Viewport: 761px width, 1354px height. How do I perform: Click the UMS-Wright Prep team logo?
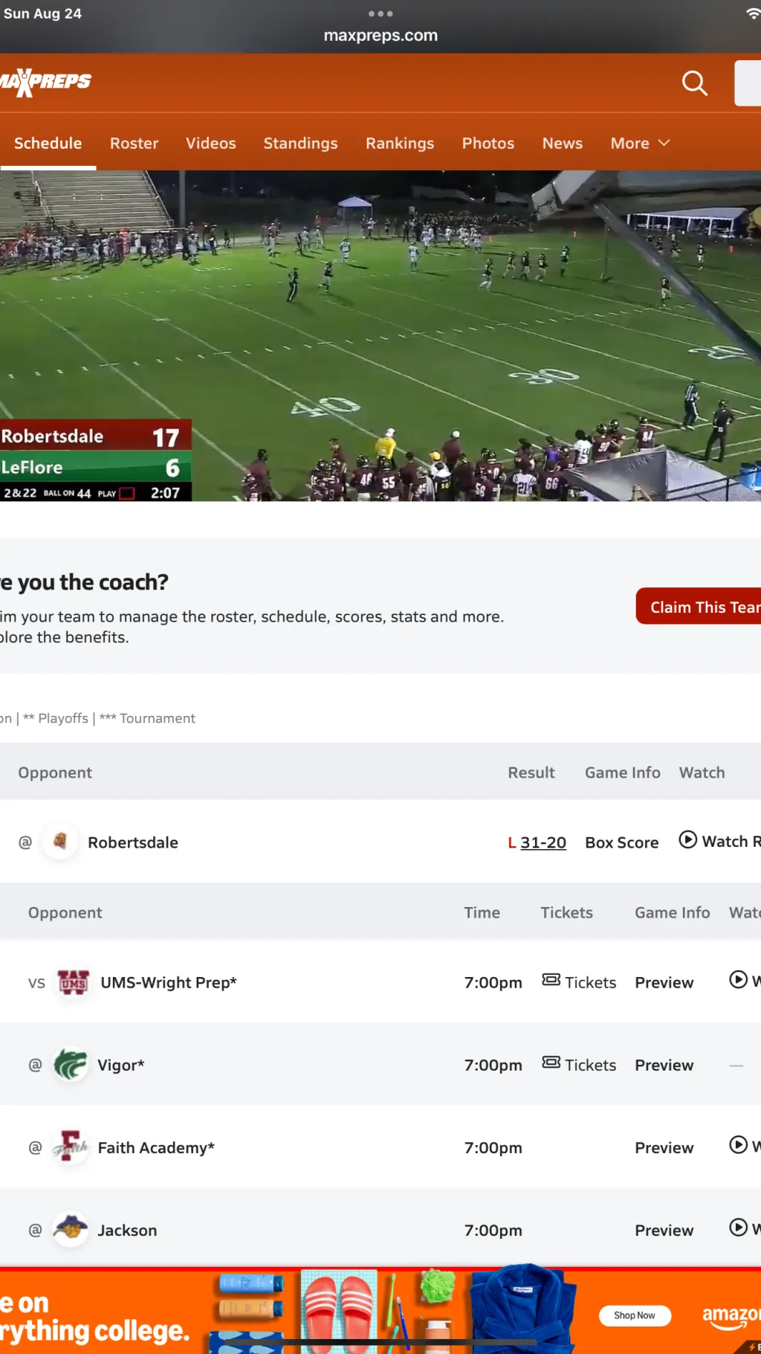pos(74,982)
